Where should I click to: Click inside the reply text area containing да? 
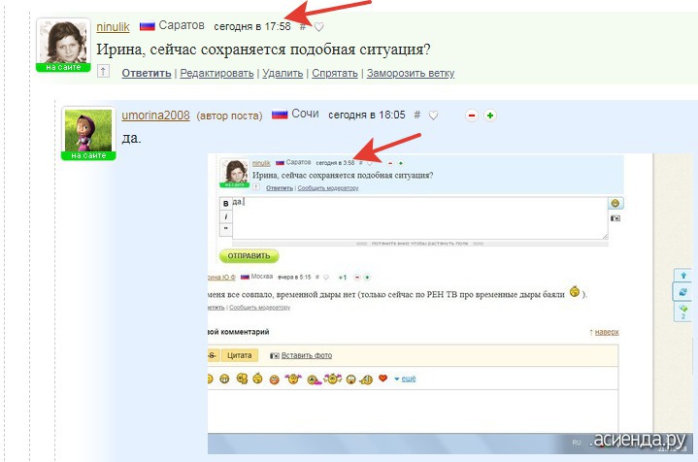pos(419,218)
